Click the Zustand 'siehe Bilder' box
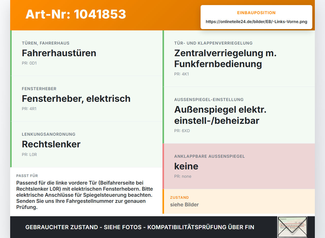This screenshot has height=238, width=325. pos(239,201)
